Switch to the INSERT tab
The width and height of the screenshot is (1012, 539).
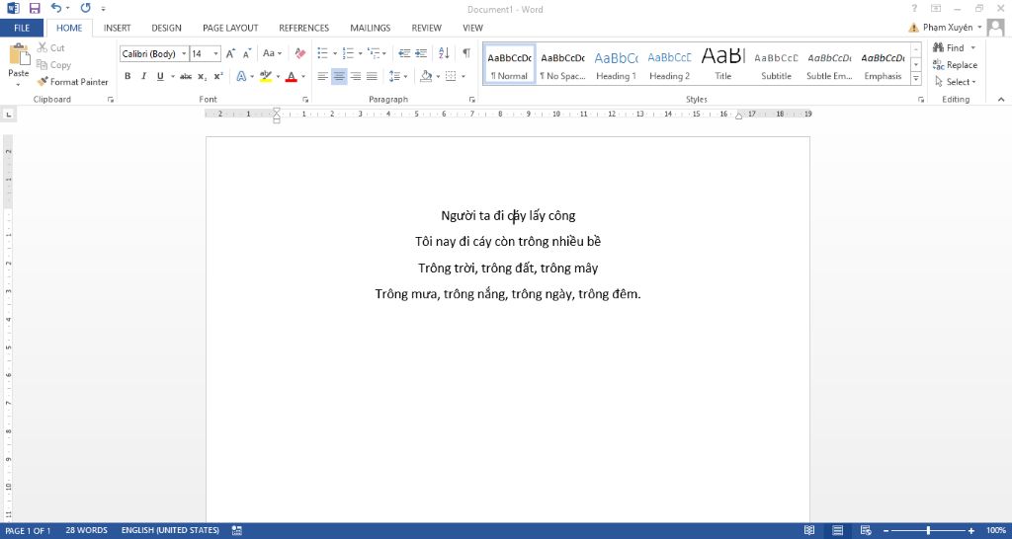(x=118, y=28)
